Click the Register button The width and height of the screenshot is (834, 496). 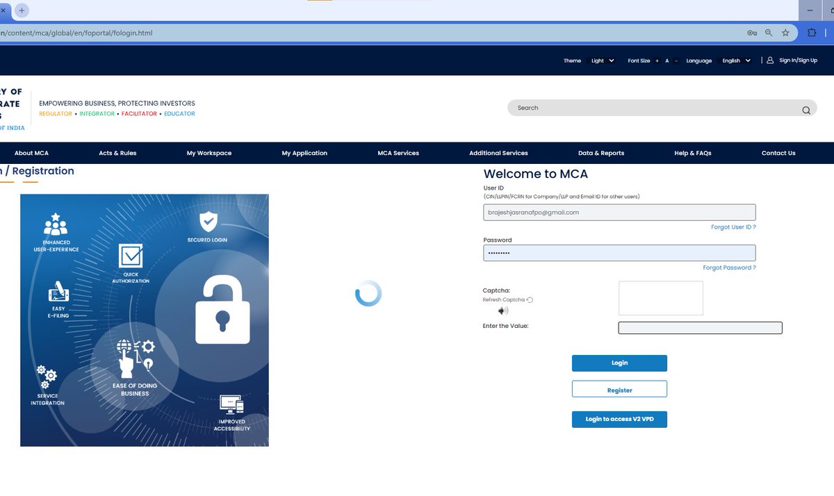[619, 389]
